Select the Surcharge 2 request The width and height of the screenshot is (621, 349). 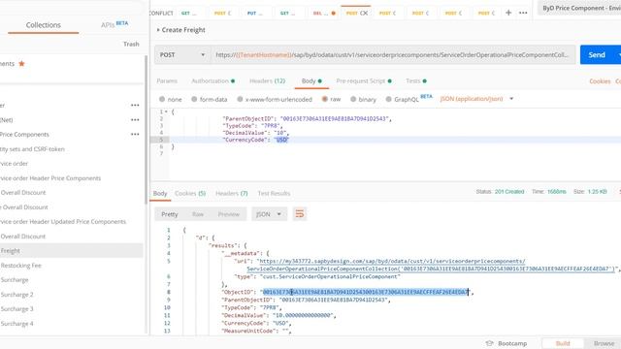16,295
